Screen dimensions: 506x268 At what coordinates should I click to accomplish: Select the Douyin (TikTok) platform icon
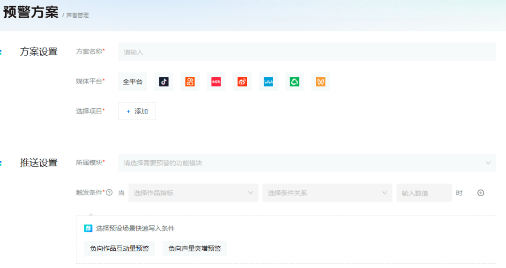[164, 82]
